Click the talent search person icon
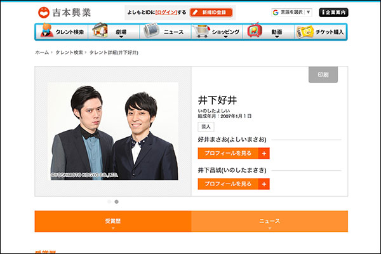Image resolution: width=381 pixels, height=254 pixels. [x=47, y=31]
